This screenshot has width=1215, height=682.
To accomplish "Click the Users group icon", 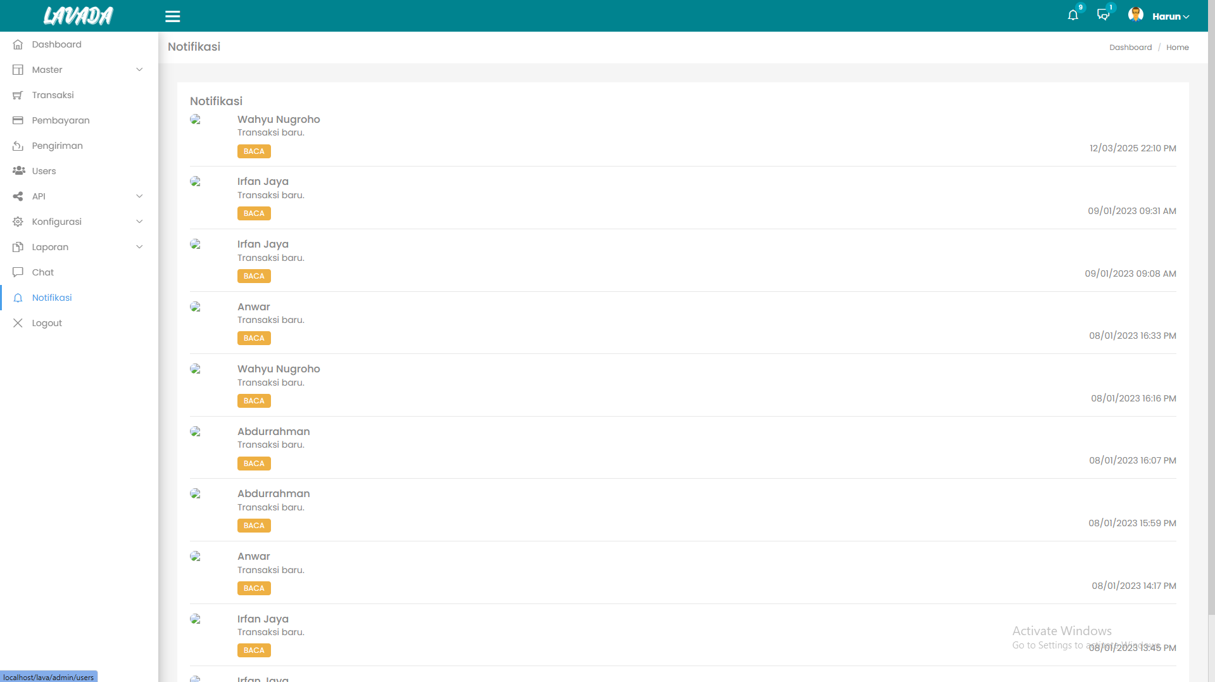I will click(18, 171).
